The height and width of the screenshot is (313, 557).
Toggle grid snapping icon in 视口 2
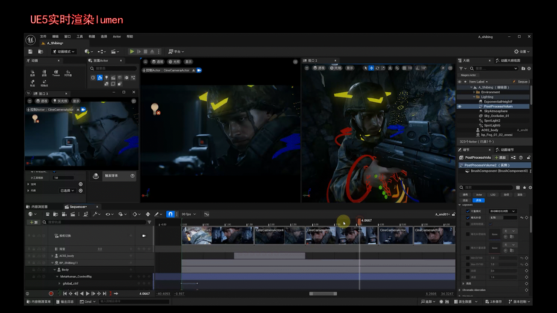point(404,68)
